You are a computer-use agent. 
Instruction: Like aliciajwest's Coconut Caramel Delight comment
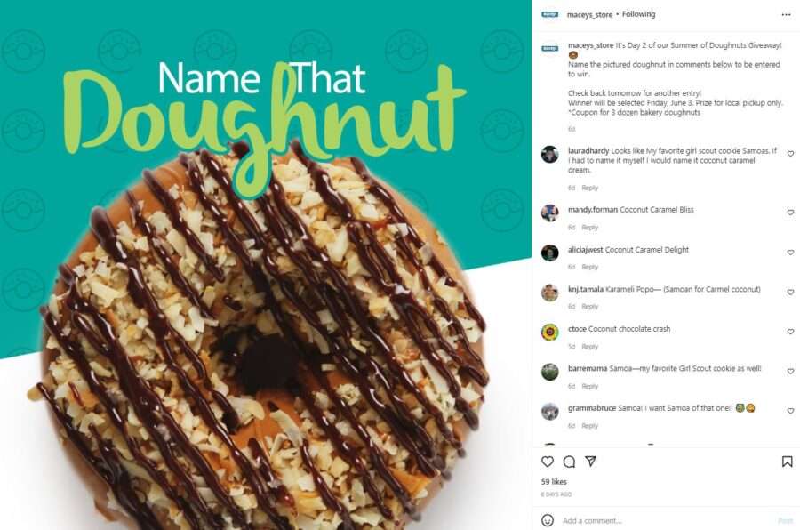pyautogui.click(x=790, y=253)
